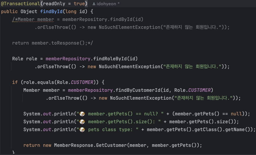The height and width of the screenshot is (155, 256).
Task: Click the dog emoji in 'getPets() == null?' string
Action: tap(82, 114)
